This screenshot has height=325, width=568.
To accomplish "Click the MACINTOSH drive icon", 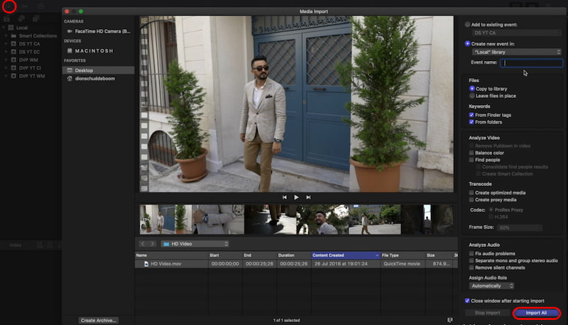I will click(70, 50).
